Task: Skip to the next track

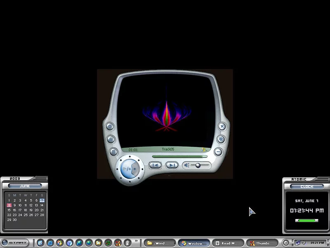Action: [x=172, y=165]
